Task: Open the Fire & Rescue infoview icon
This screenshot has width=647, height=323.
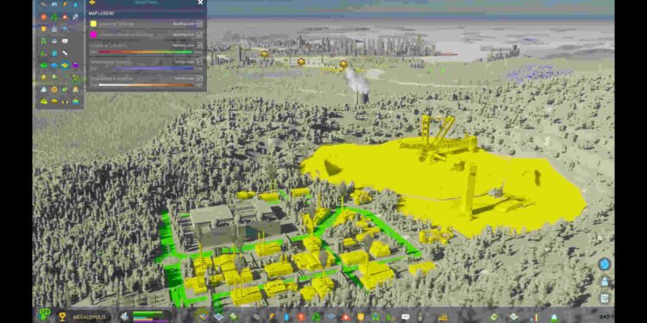Action: tap(65, 17)
